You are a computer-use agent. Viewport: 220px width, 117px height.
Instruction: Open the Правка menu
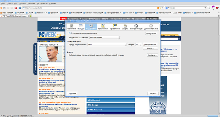tap(10, 4)
